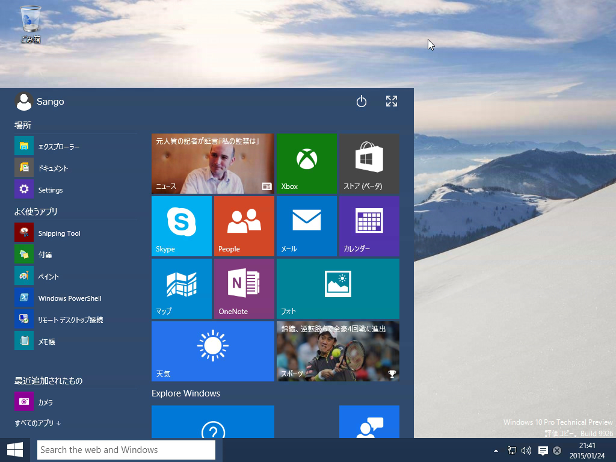Open the メール mail tile
Viewport: 616px width, 462px height.
pos(306,226)
